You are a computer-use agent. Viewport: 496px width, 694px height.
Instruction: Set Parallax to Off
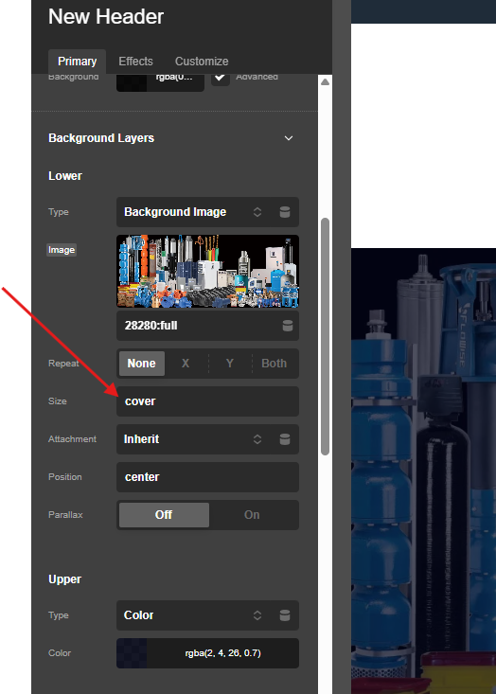[x=164, y=515]
